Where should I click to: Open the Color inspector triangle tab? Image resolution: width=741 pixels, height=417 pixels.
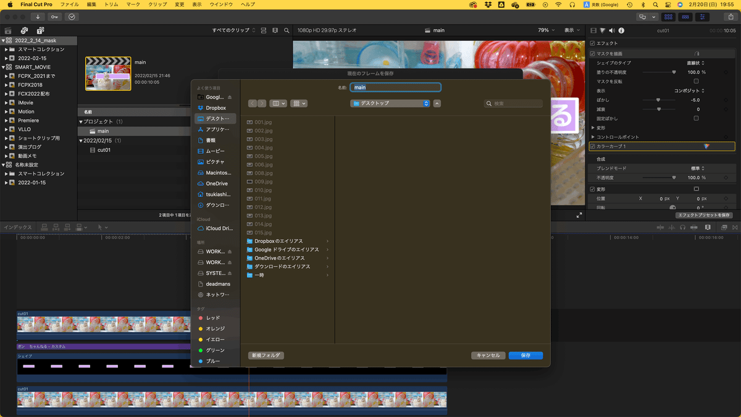click(x=603, y=30)
